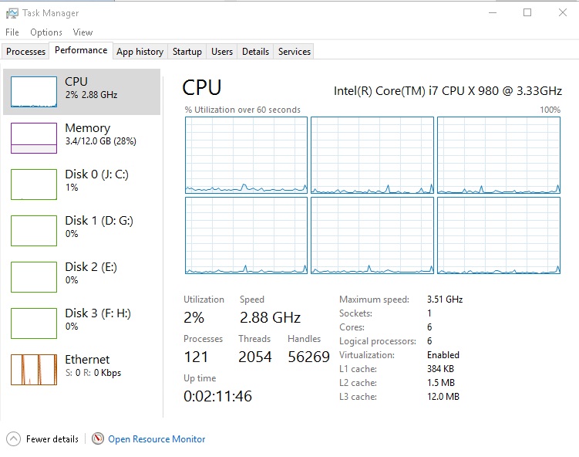Click the Task Manager title bar icon
This screenshot has width=579, height=457.
click(12, 13)
